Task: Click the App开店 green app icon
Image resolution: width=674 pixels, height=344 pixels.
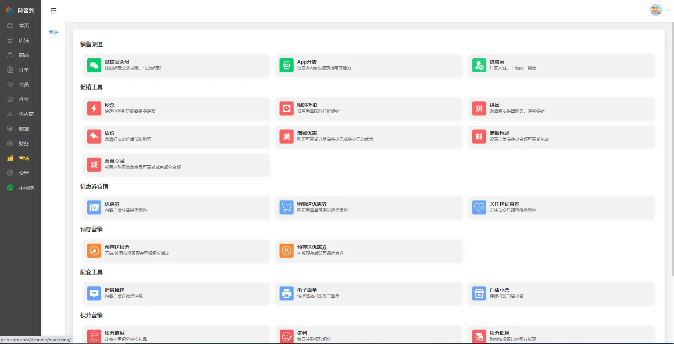Action: click(287, 65)
